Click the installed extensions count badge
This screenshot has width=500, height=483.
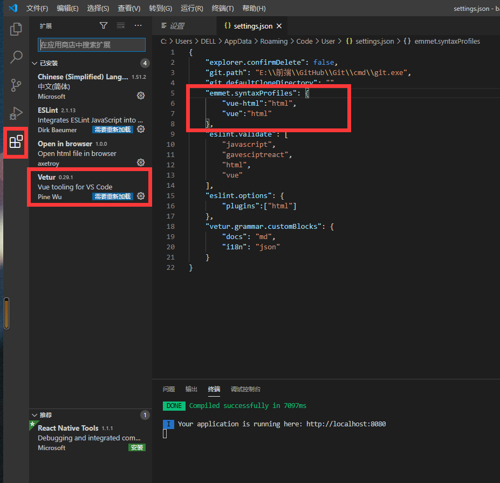coord(145,63)
